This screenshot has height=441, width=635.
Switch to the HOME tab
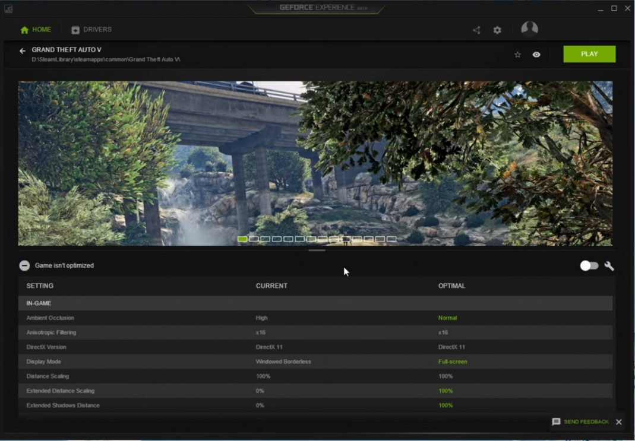pyautogui.click(x=36, y=30)
